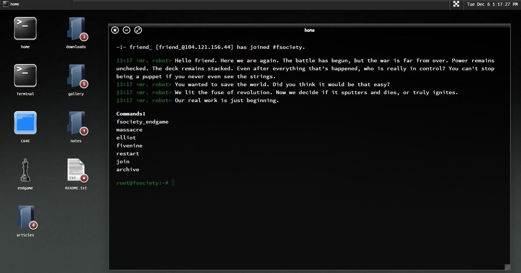This screenshot has width=521, height=273.
Task: Click badge 4 on articles folder
Action: (x=33, y=225)
